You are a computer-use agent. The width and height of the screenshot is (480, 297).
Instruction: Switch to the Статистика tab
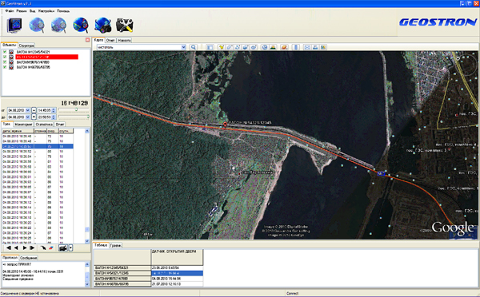tap(44, 125)
